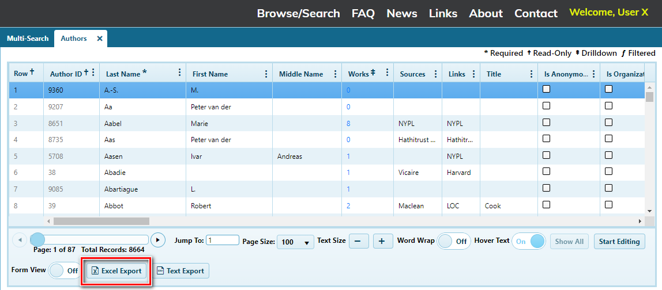Open the Middle Name column options menu
Screen dimensions: 662x290
click(x=336, y=74)
